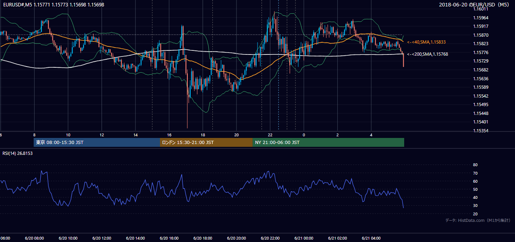The width and height of the screenshot is (515, 242).
Task: Click price axis label 1.15448
Action: (x=481, y=113)
